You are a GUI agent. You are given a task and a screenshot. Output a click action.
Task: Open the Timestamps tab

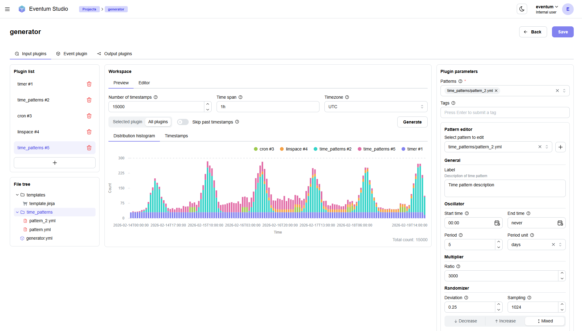coord(176,136)
